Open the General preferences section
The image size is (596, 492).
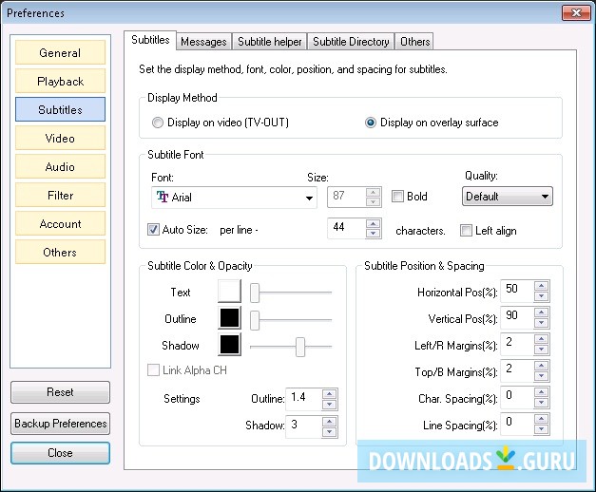click(x=60, y=52)
